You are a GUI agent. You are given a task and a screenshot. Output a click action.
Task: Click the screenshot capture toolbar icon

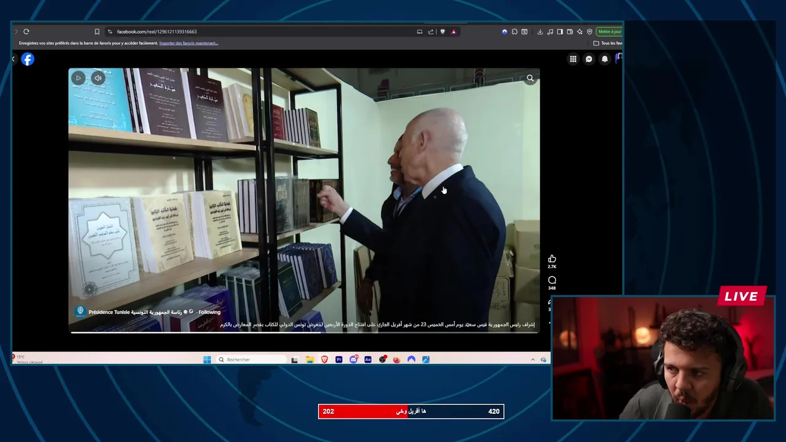[x=524, y=32]
